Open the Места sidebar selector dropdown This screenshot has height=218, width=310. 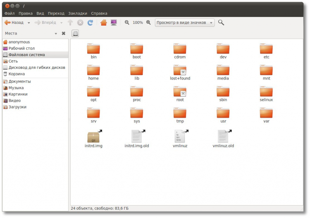tap(56, 33)
